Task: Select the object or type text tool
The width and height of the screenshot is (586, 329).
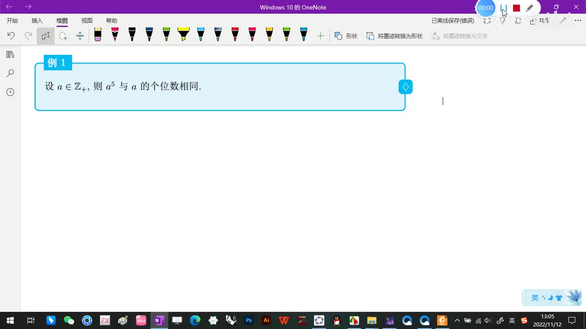Action: tap(46, 36)
